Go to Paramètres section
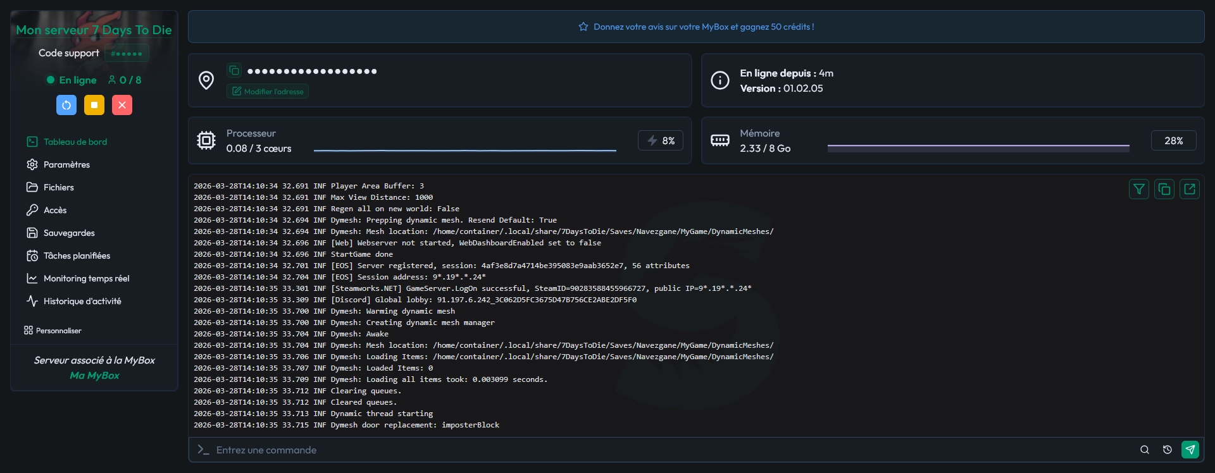Screen dimensions: 1215x473 66,164
